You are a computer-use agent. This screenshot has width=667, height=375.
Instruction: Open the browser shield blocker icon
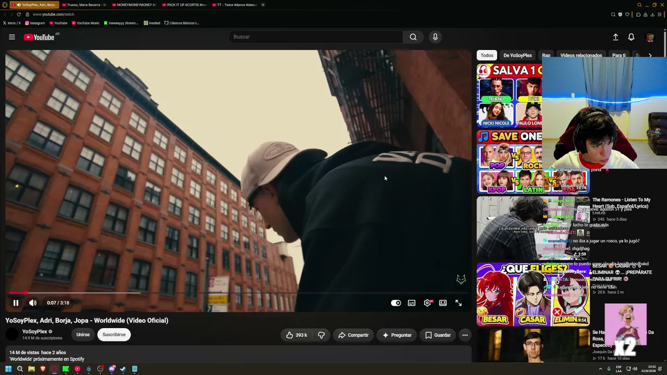coord(620,15)
